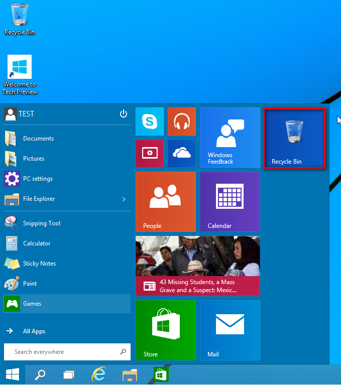The width and height of the screenshot is (341, 385).
Task: Click the TEST user name
Action: click(26, 114)
